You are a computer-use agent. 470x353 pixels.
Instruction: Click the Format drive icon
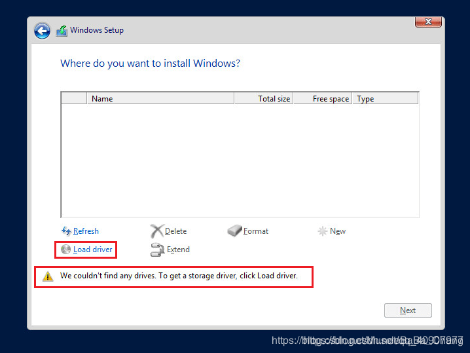tap(234, 231)
